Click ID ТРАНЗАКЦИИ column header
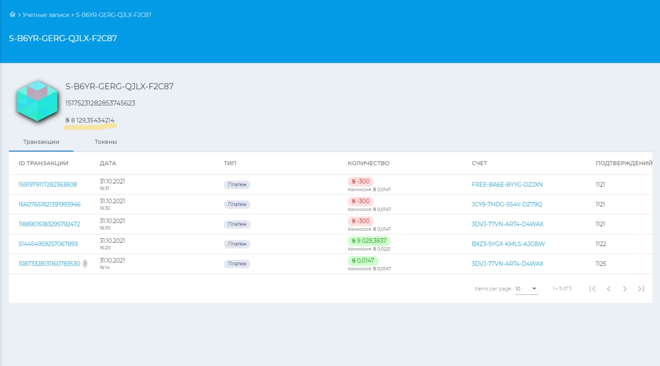Viewport: 660px width, 366px height. click(43, 163)
